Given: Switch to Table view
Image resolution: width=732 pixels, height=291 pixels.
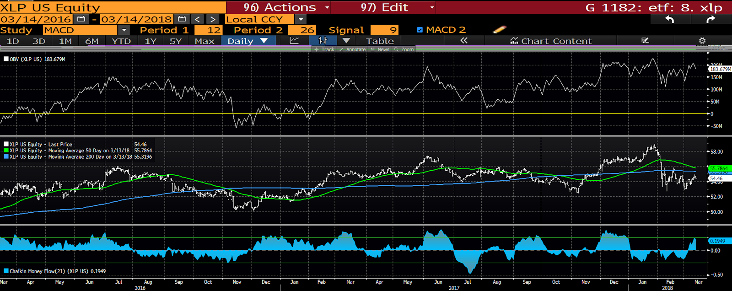Looking at the screenshot, I should tap(380, 41).
